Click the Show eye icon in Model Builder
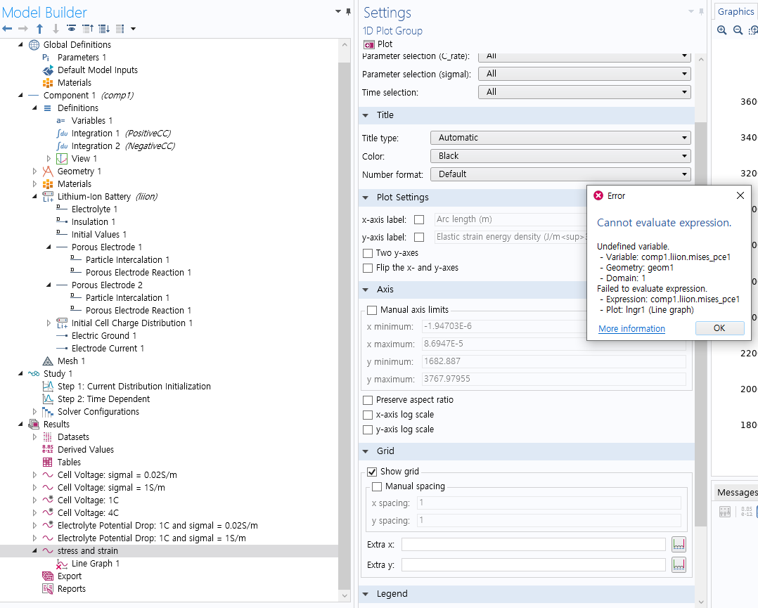758x608 pixels. click(x=71, y=29)
